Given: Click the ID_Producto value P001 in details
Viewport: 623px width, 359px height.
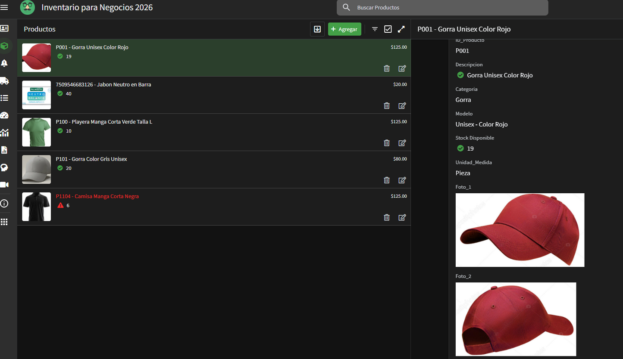Looking at the screenshot, I should 462,51.
